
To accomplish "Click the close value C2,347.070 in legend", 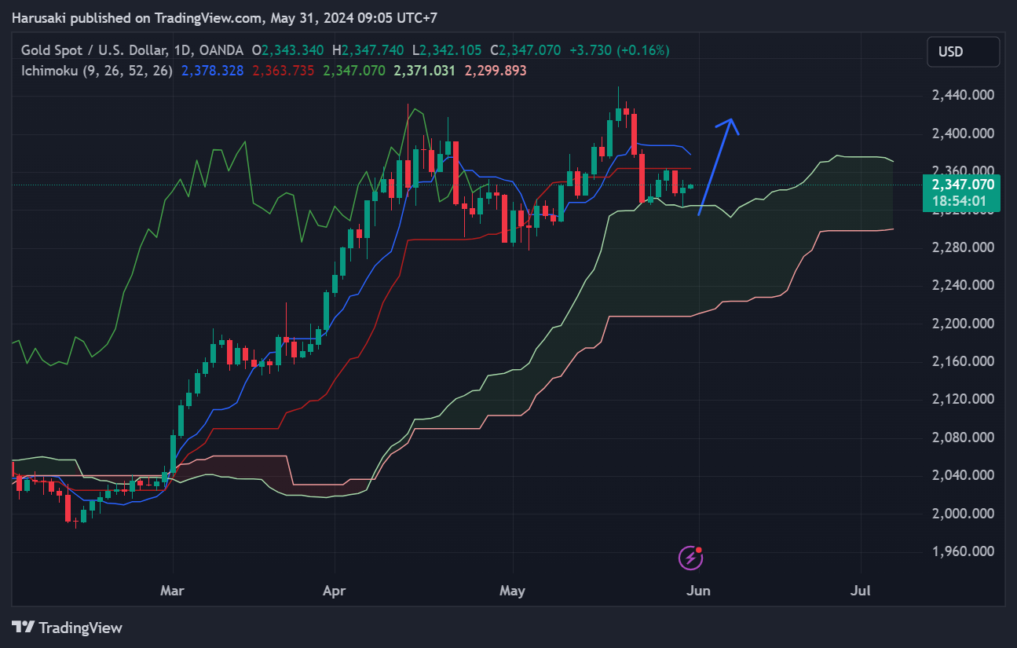I will pos(525,50).
